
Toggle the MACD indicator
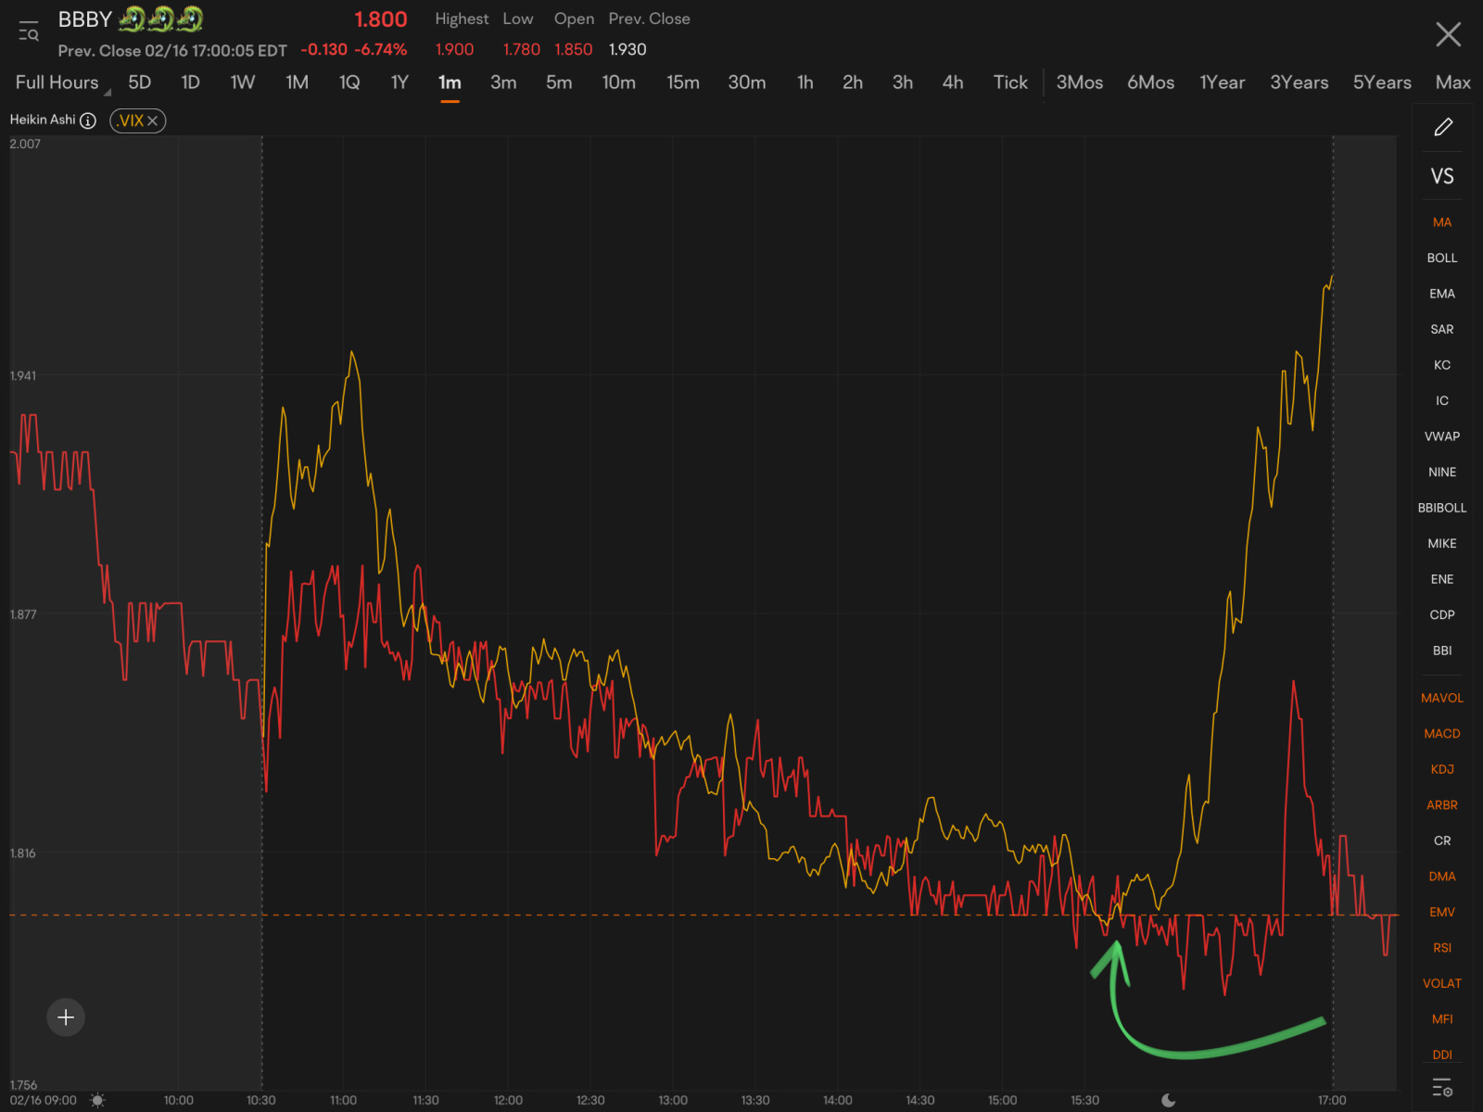[x=1442, y=733]
